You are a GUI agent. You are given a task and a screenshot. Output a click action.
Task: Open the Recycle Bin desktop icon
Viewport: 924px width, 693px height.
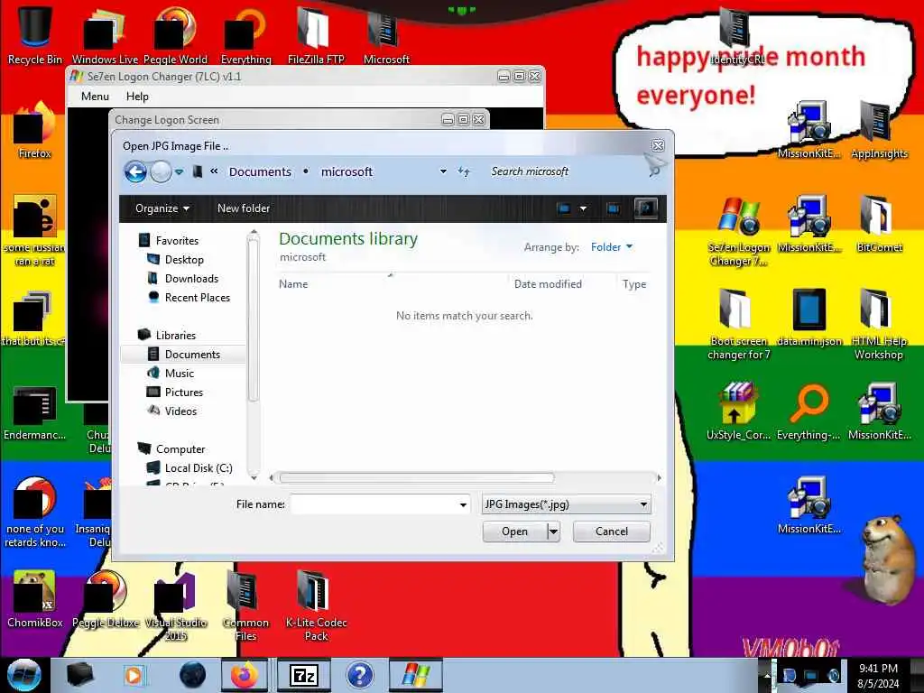coord(35,35)
